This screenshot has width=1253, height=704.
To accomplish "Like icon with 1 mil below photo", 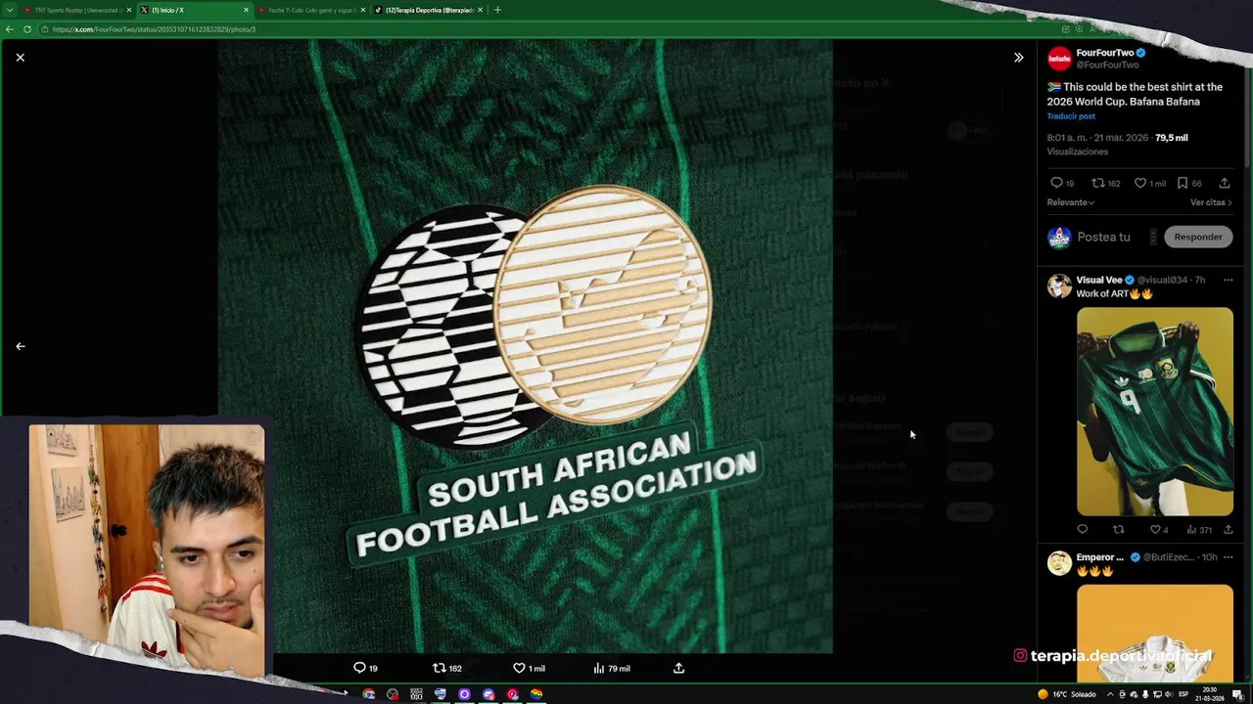I will [x=519, y=668].
